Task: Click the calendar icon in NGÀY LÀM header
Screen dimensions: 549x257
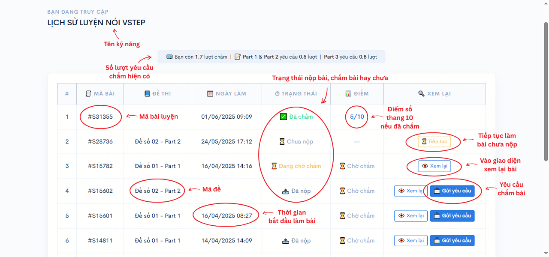Action: pos(210,93)
